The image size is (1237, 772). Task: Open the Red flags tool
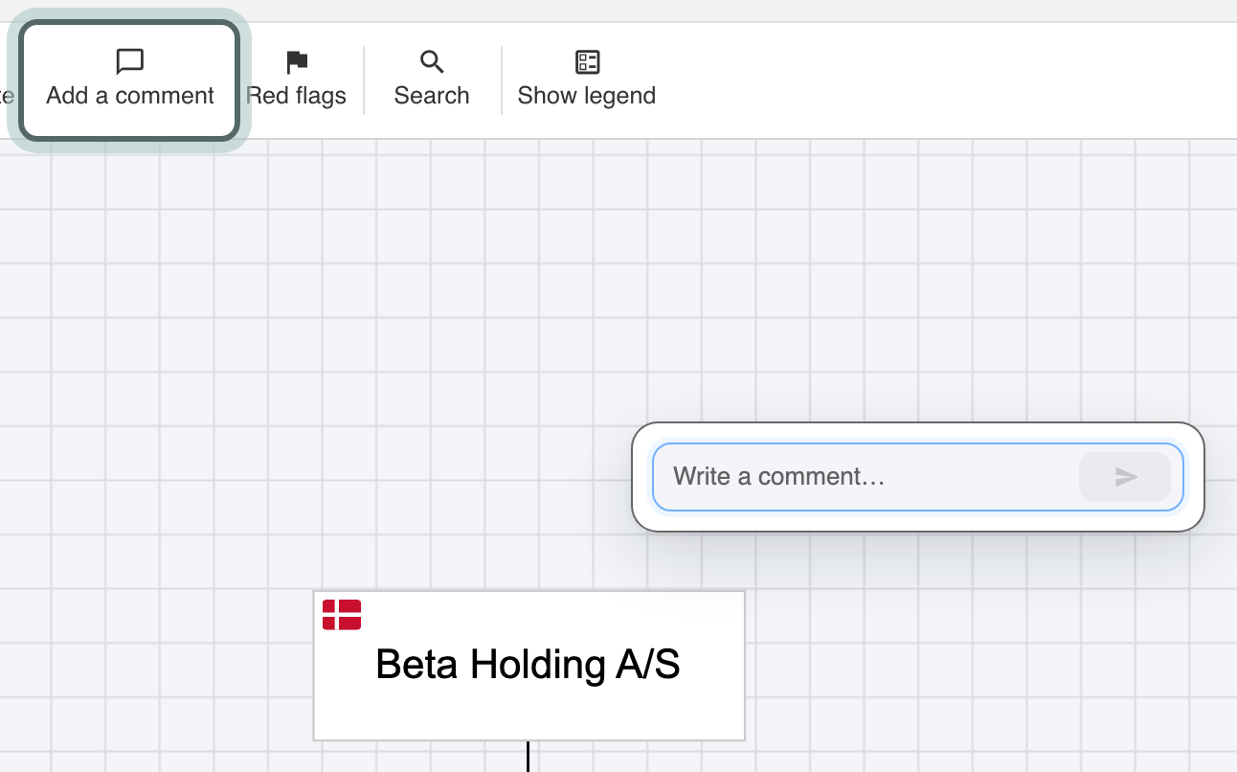tap(296, 80)
